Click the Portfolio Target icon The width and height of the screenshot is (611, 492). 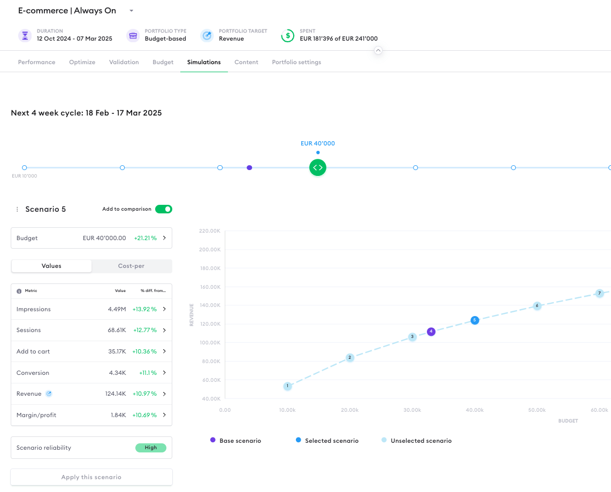[207, 36]
